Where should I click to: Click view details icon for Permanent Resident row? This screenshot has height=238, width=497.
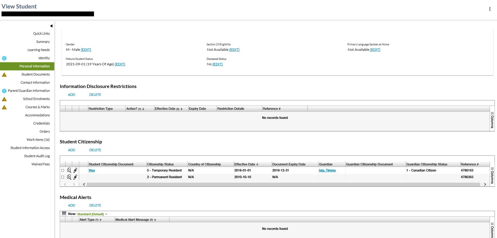point(69,177)
